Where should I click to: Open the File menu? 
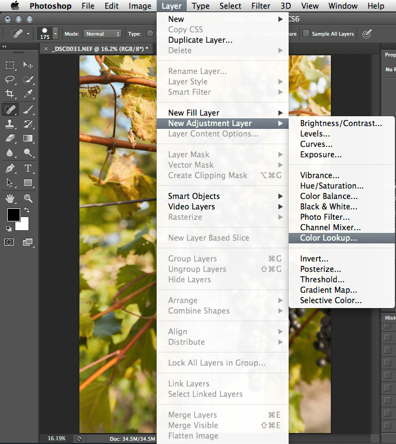88,5
